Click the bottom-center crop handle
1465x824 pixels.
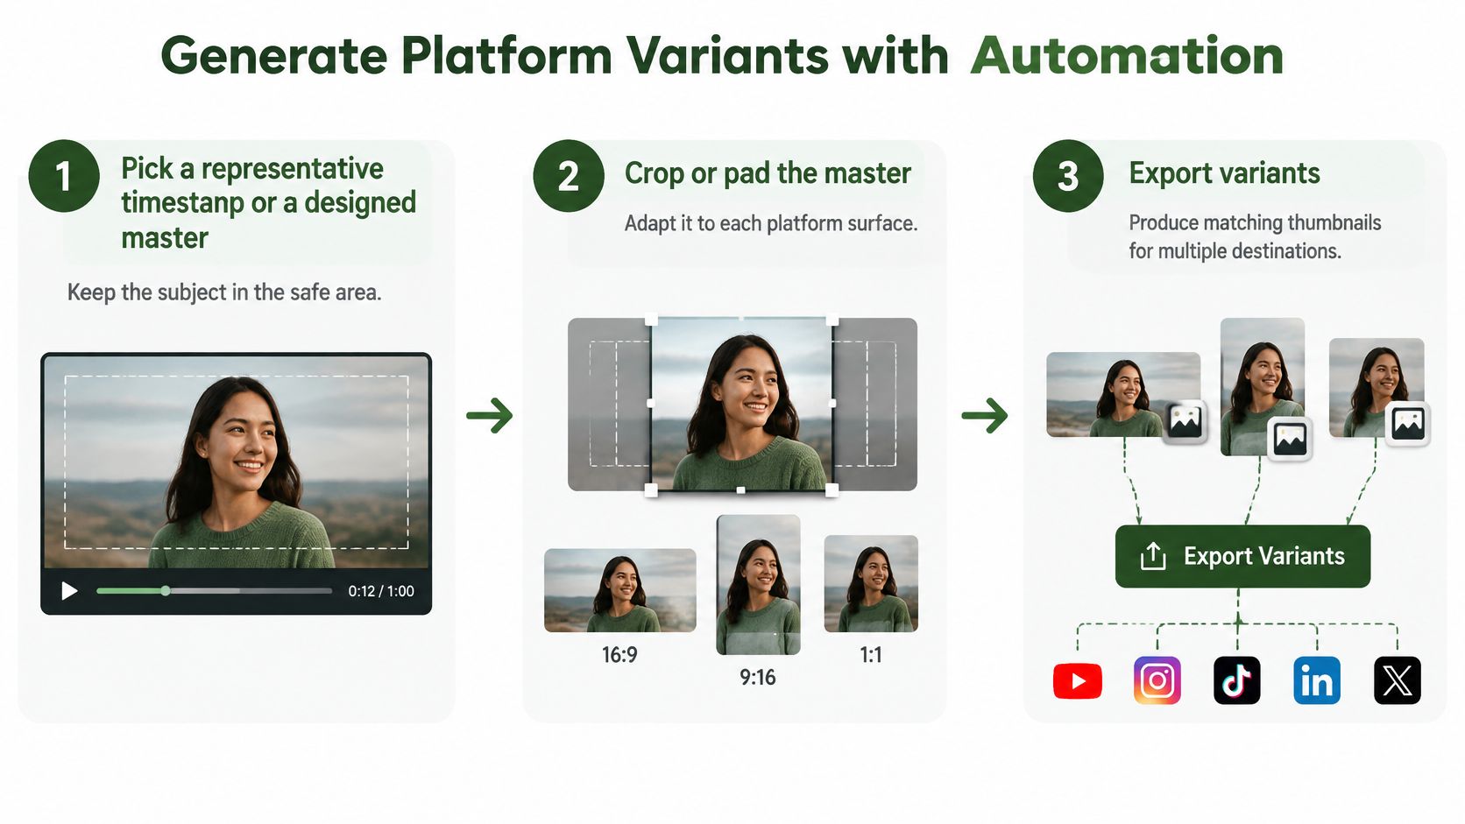[x=740, y=490]
